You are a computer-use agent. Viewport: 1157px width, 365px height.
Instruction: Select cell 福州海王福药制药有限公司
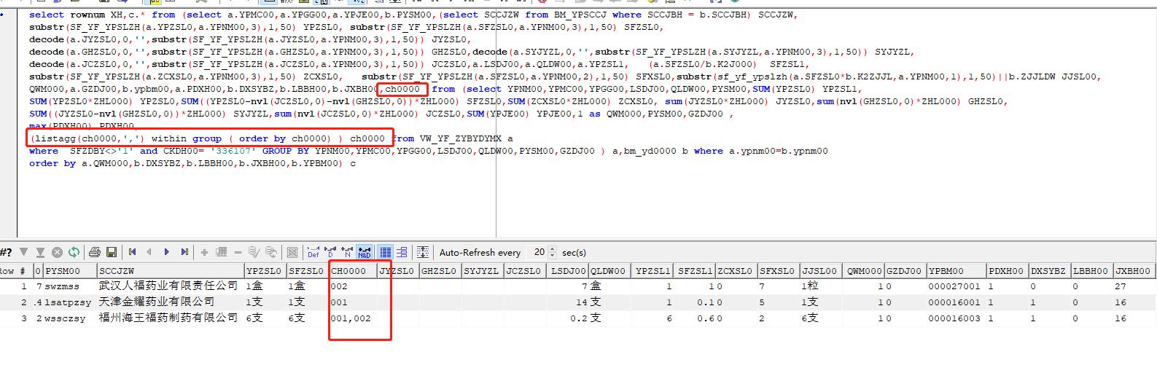point(170,318)
